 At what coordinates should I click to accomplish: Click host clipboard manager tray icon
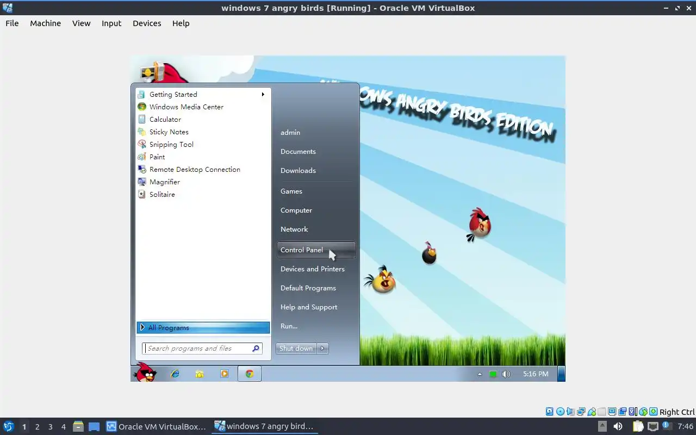[x=638, y=427]
